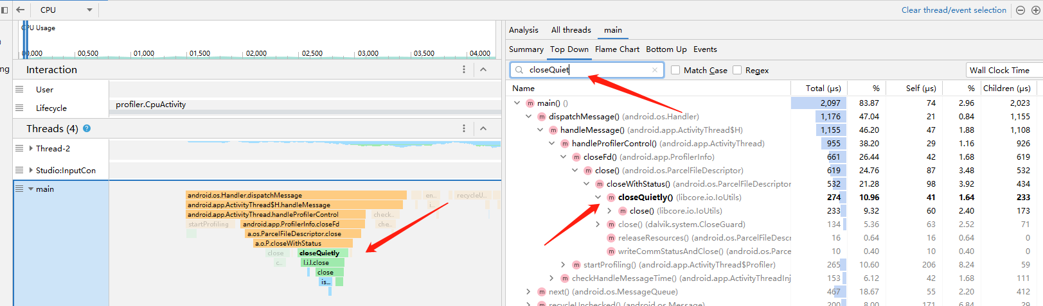Click the back arrow in the profiler toolbar
This screenshot has width=1043, height=306.
pos(20,10)
